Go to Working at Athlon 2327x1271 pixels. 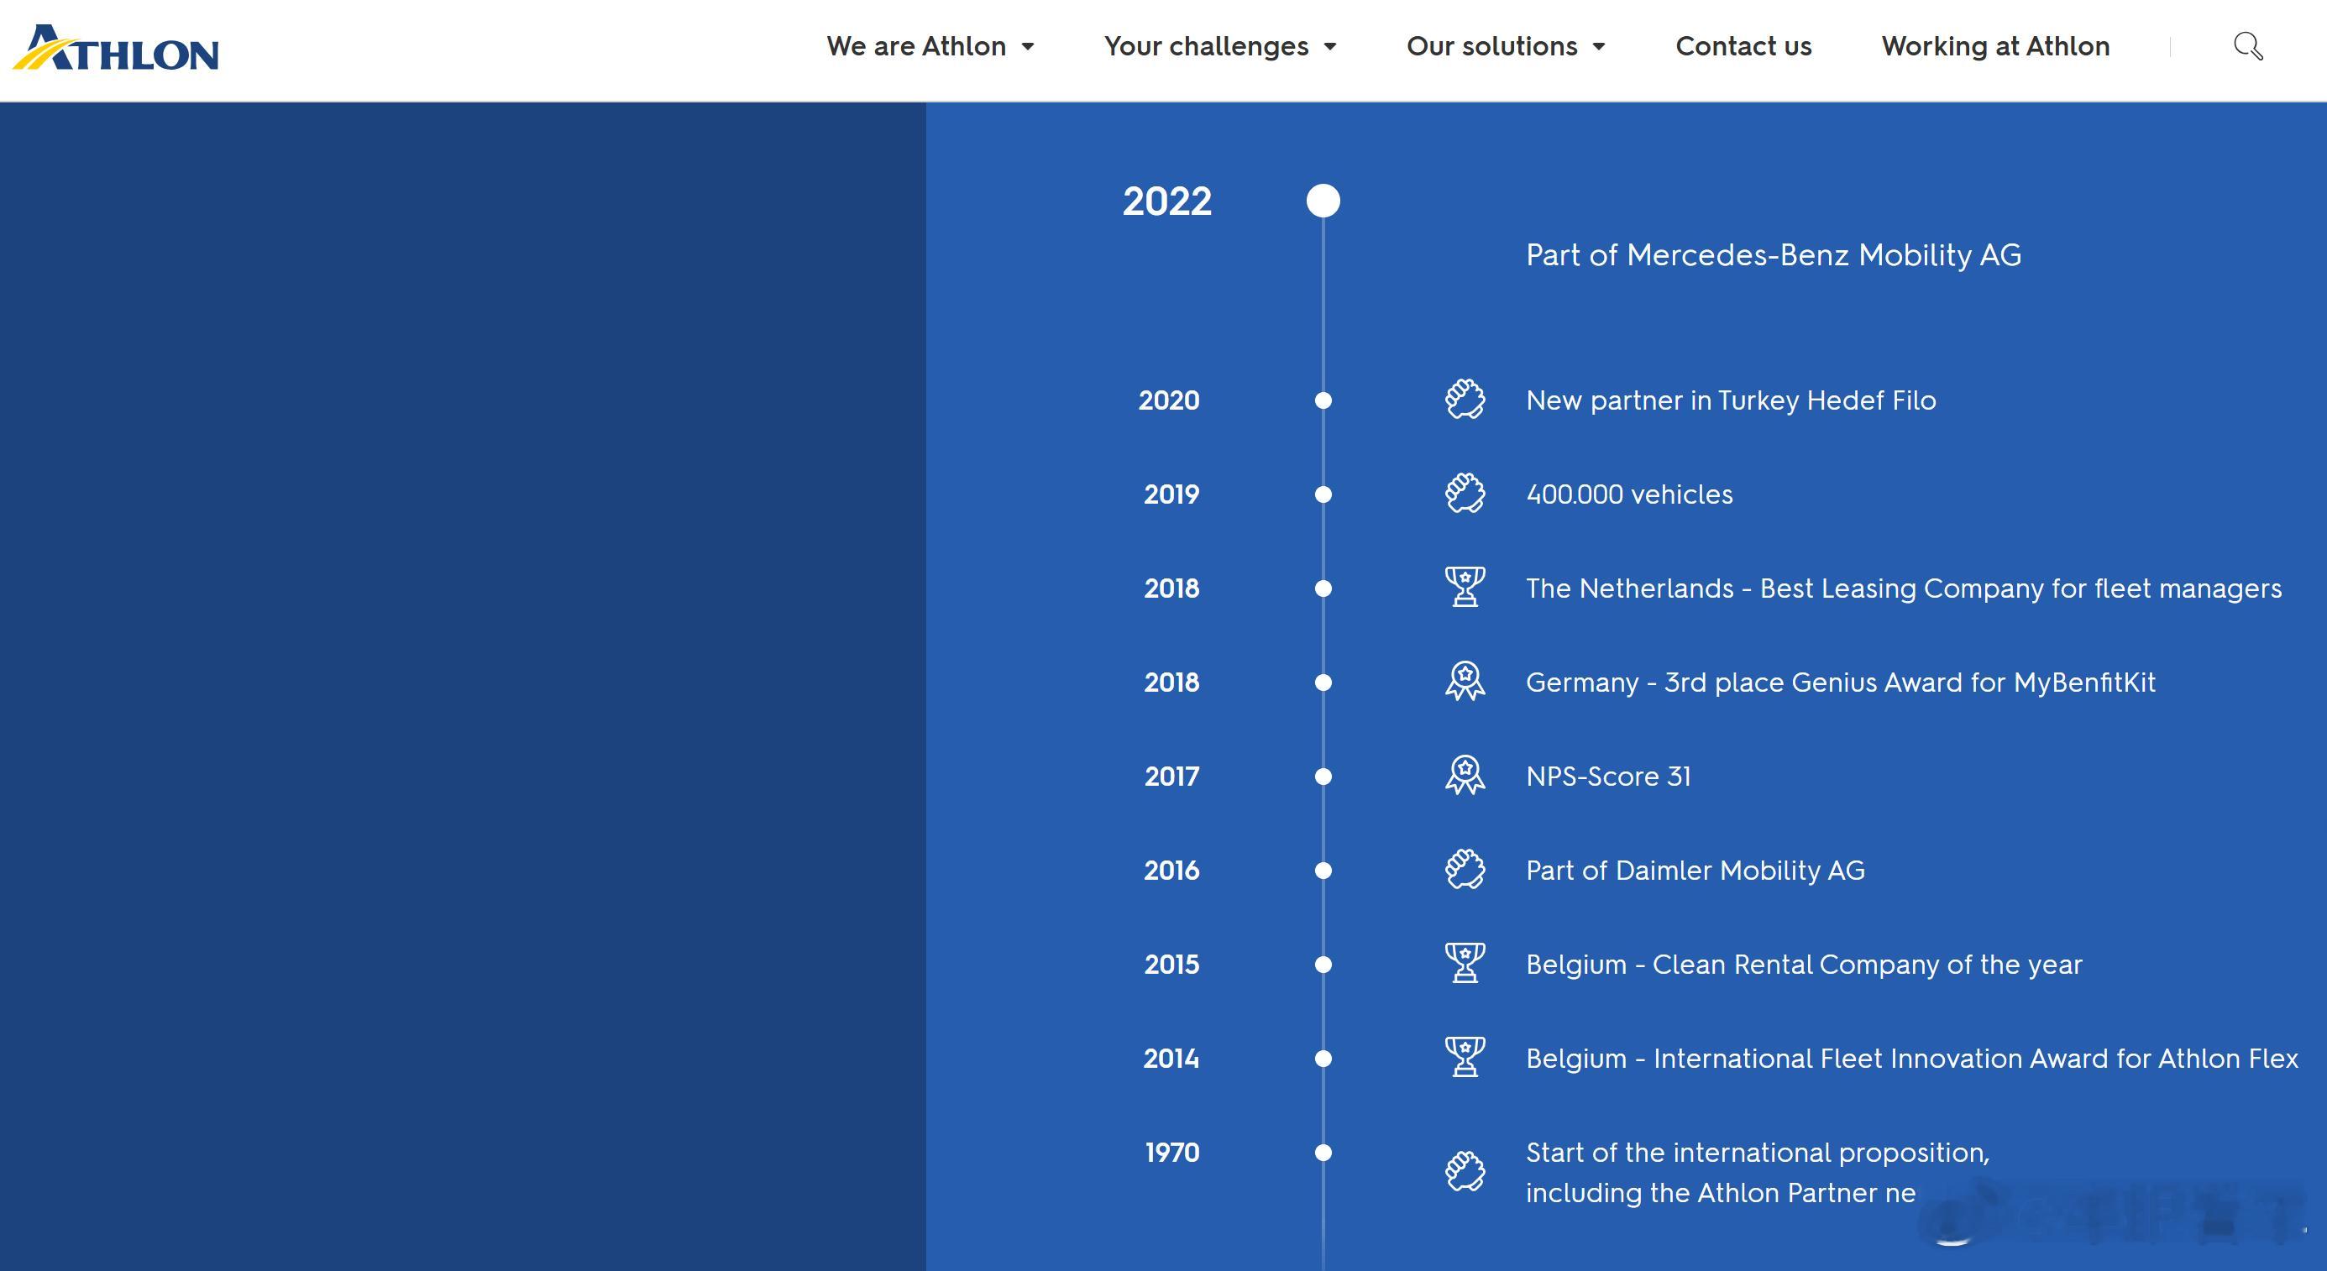1994,46
